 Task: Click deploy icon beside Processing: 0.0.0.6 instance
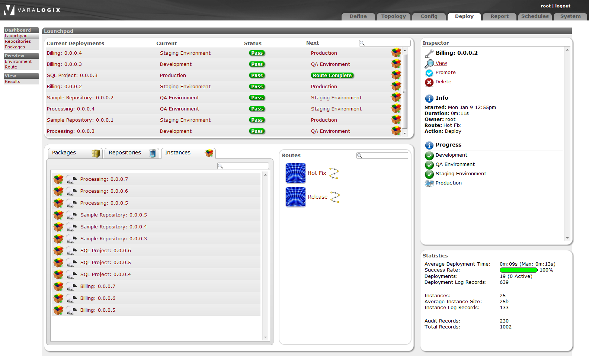tap(71, 191)
